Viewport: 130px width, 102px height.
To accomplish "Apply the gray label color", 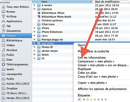I will (x=106, y=99).
